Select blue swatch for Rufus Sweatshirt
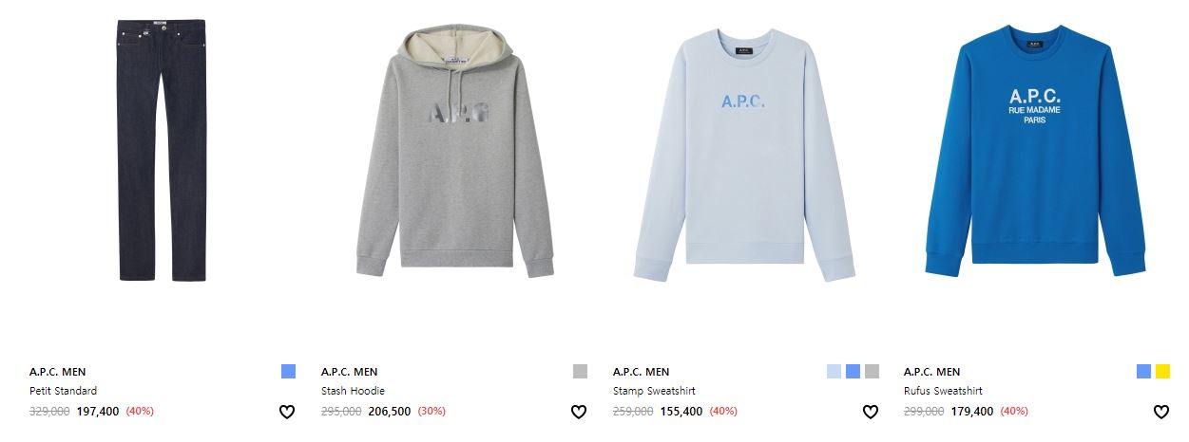The height and width of the screenshot is (442, 1189). click(1143, 372)
